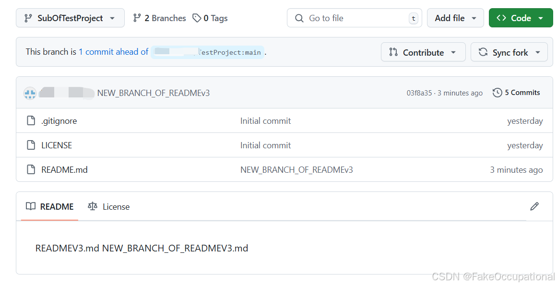Click the sync arrows icon on Sync fork
Viewport: 557px width, 286px height.
click(483, 52)
